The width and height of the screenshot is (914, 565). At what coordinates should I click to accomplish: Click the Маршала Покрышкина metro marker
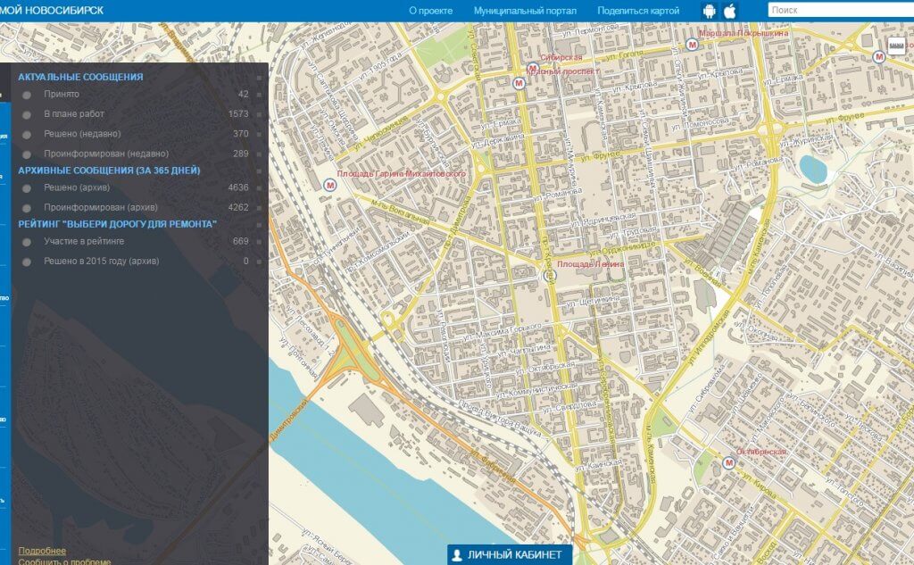tap(692, 44)
